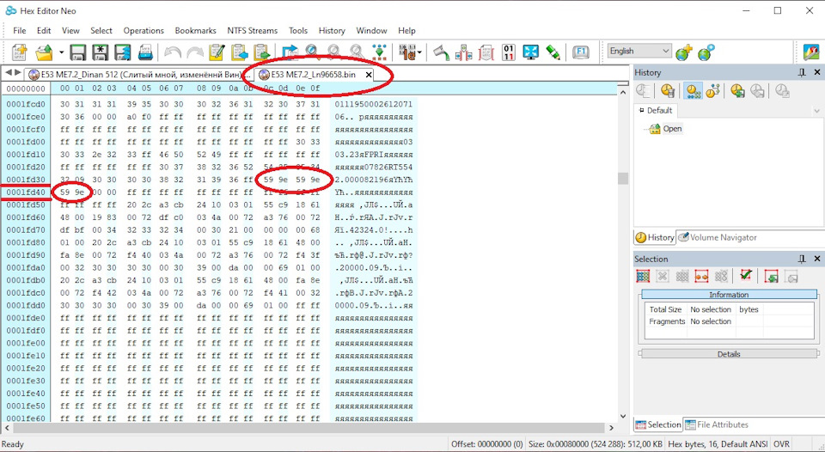Switch to the Volume Navigator tab

coord(718,237)
